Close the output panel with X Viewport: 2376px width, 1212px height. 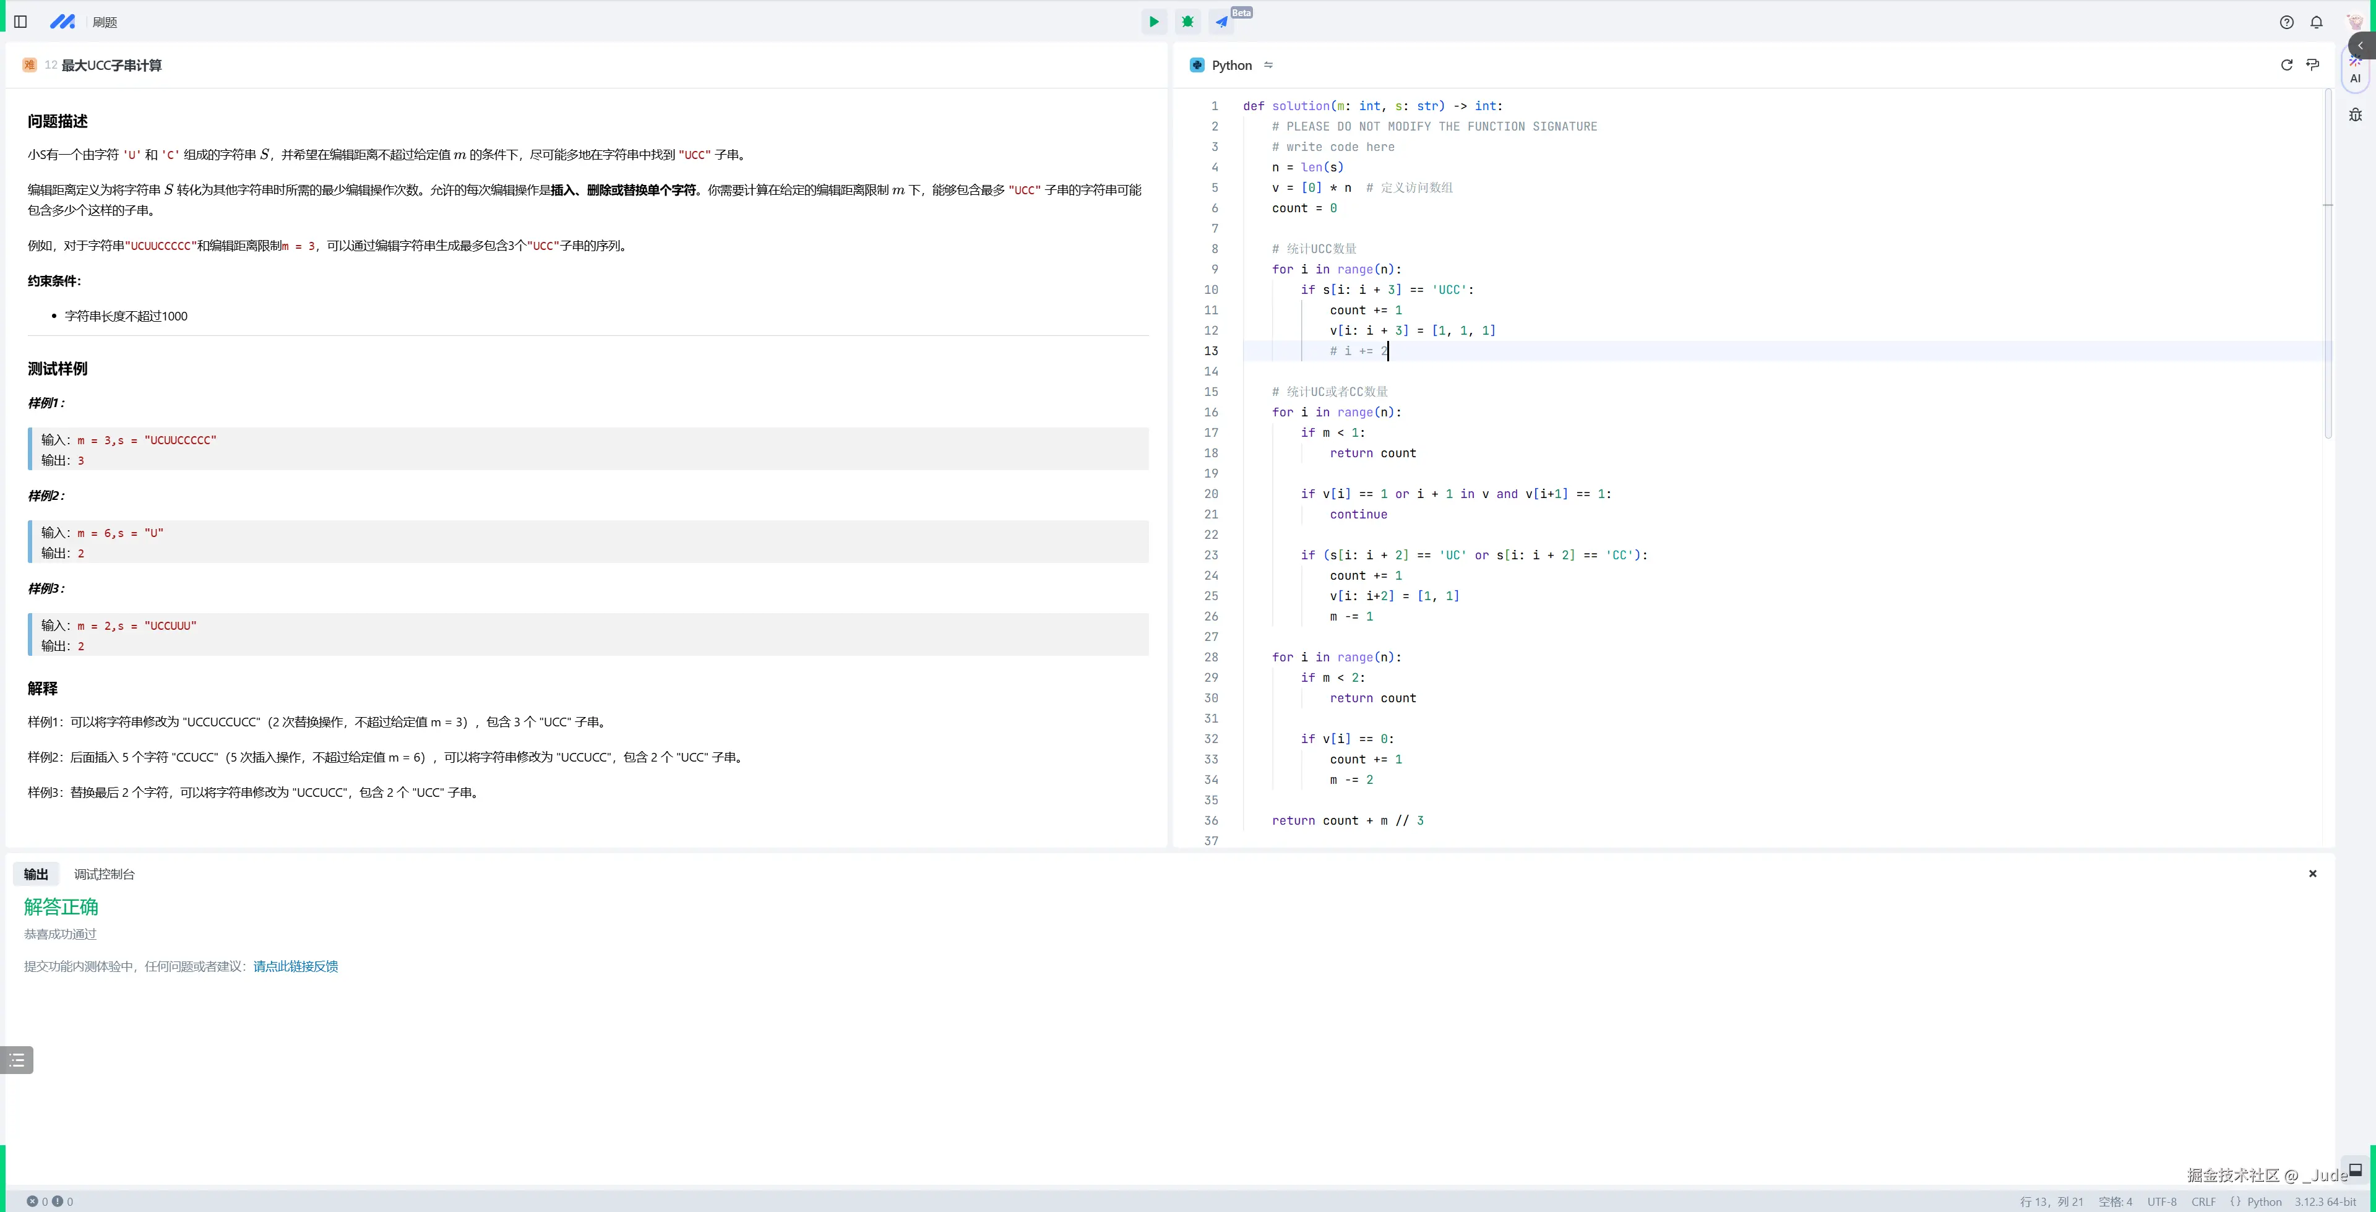(x=2312, y=874)
